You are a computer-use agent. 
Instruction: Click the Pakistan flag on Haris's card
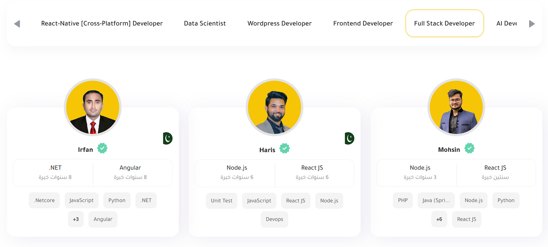pyautogui.click(x=350, y=138)
